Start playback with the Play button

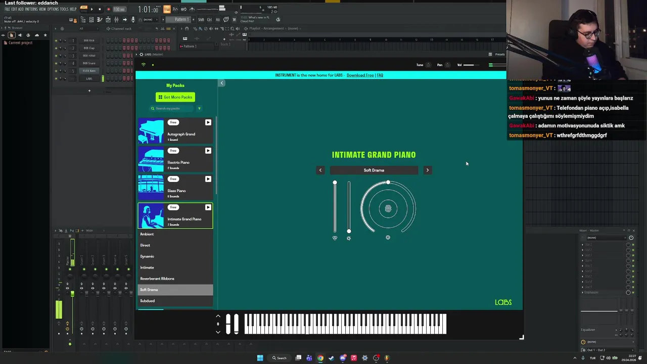pyautogui.click(x=91, y=9)
